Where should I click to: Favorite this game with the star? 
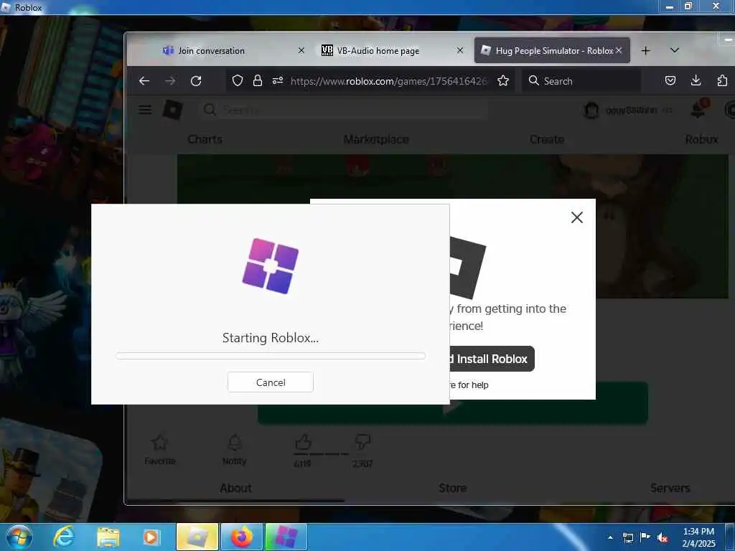point(160,449)
